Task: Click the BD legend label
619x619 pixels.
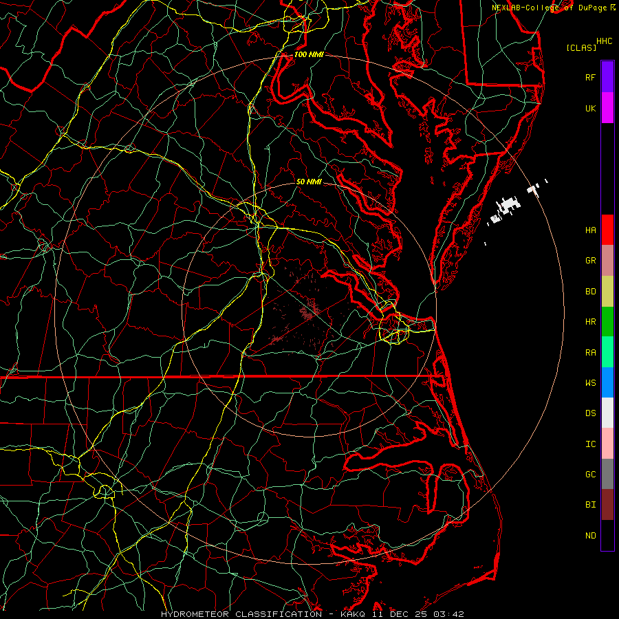Action: 590,292
